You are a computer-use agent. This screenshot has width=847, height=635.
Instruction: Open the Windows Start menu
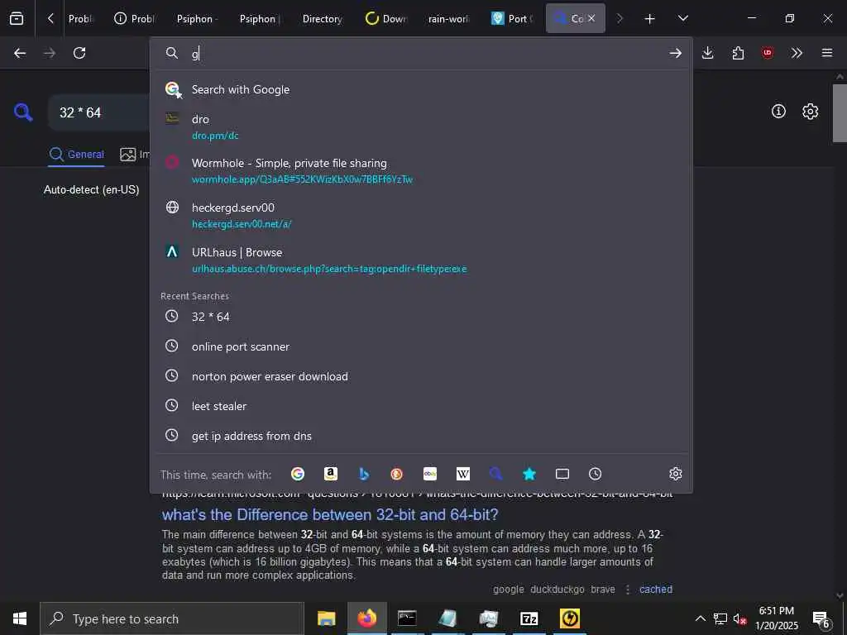tap(20, 618)
